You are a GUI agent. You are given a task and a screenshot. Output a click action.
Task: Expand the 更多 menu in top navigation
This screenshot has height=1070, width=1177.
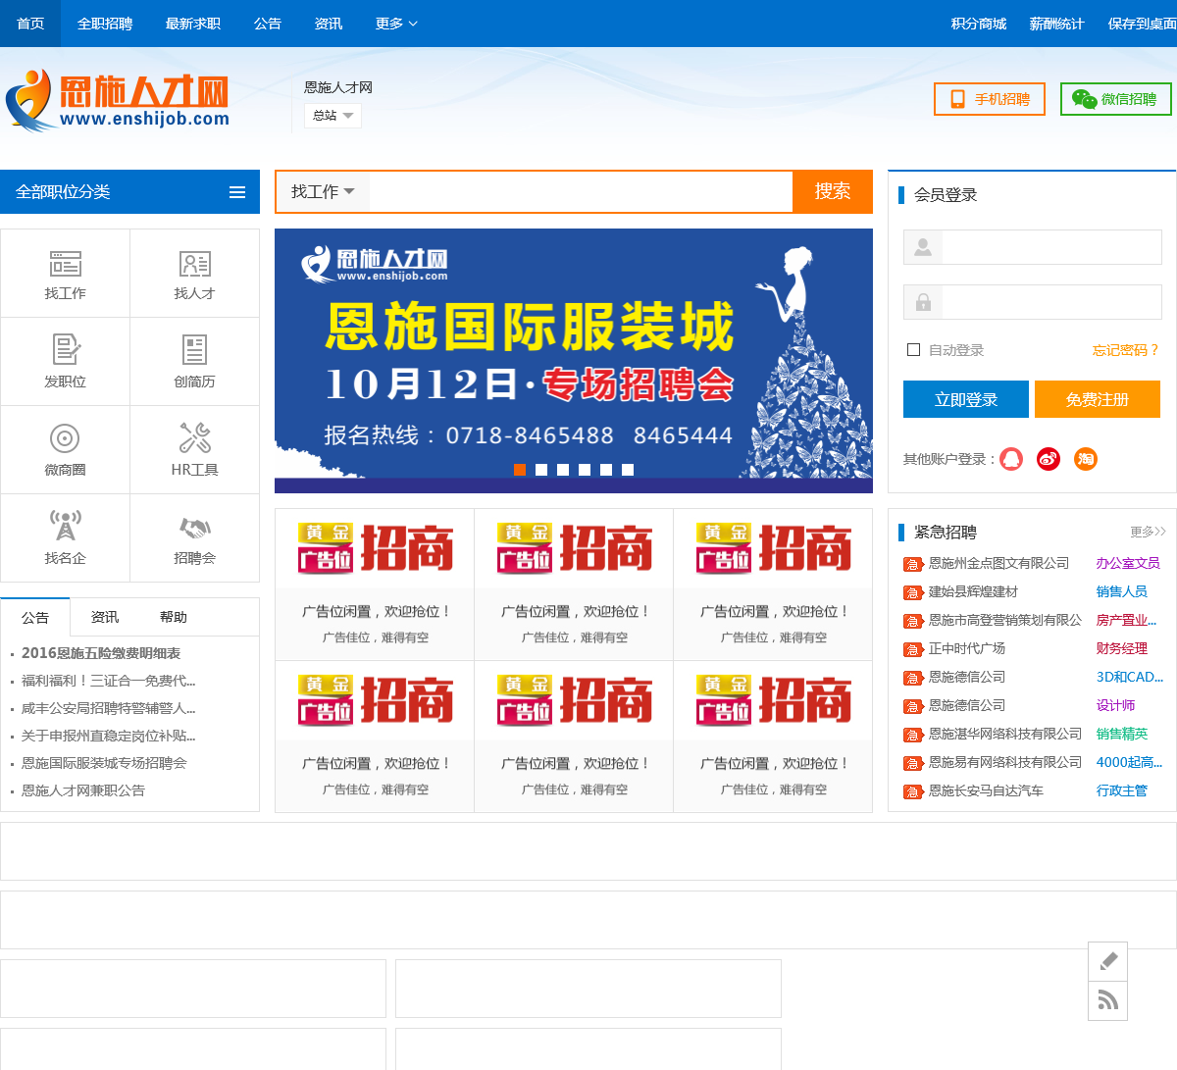click(396, 24)
